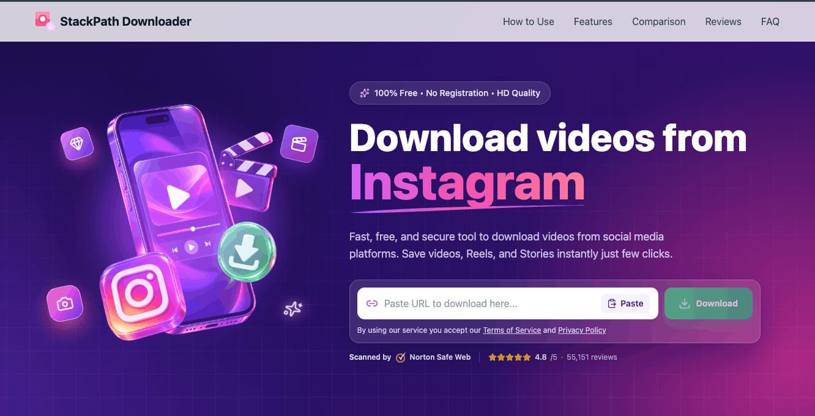This screenshot has height=416, width=815.
Task: Open the Comparison nav link
Action: 659,21
